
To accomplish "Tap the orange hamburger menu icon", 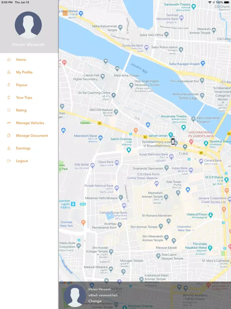I will (65, 13).
